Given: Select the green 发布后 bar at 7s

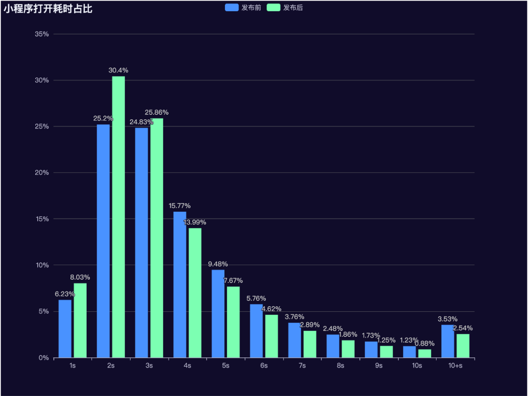Looking at the screenshot, I should (310, 344).
